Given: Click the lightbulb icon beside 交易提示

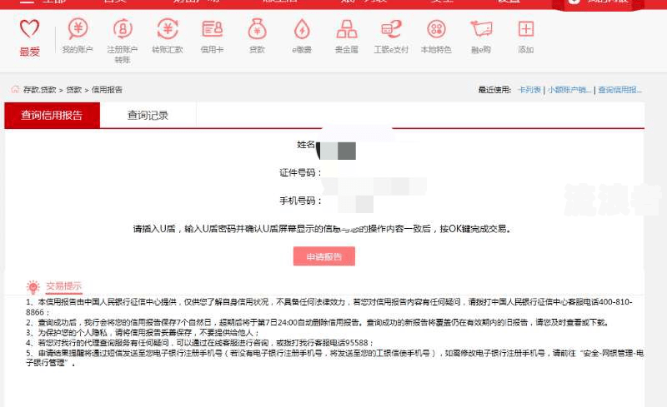Looking at the screenshot, I should pos(33,287).
